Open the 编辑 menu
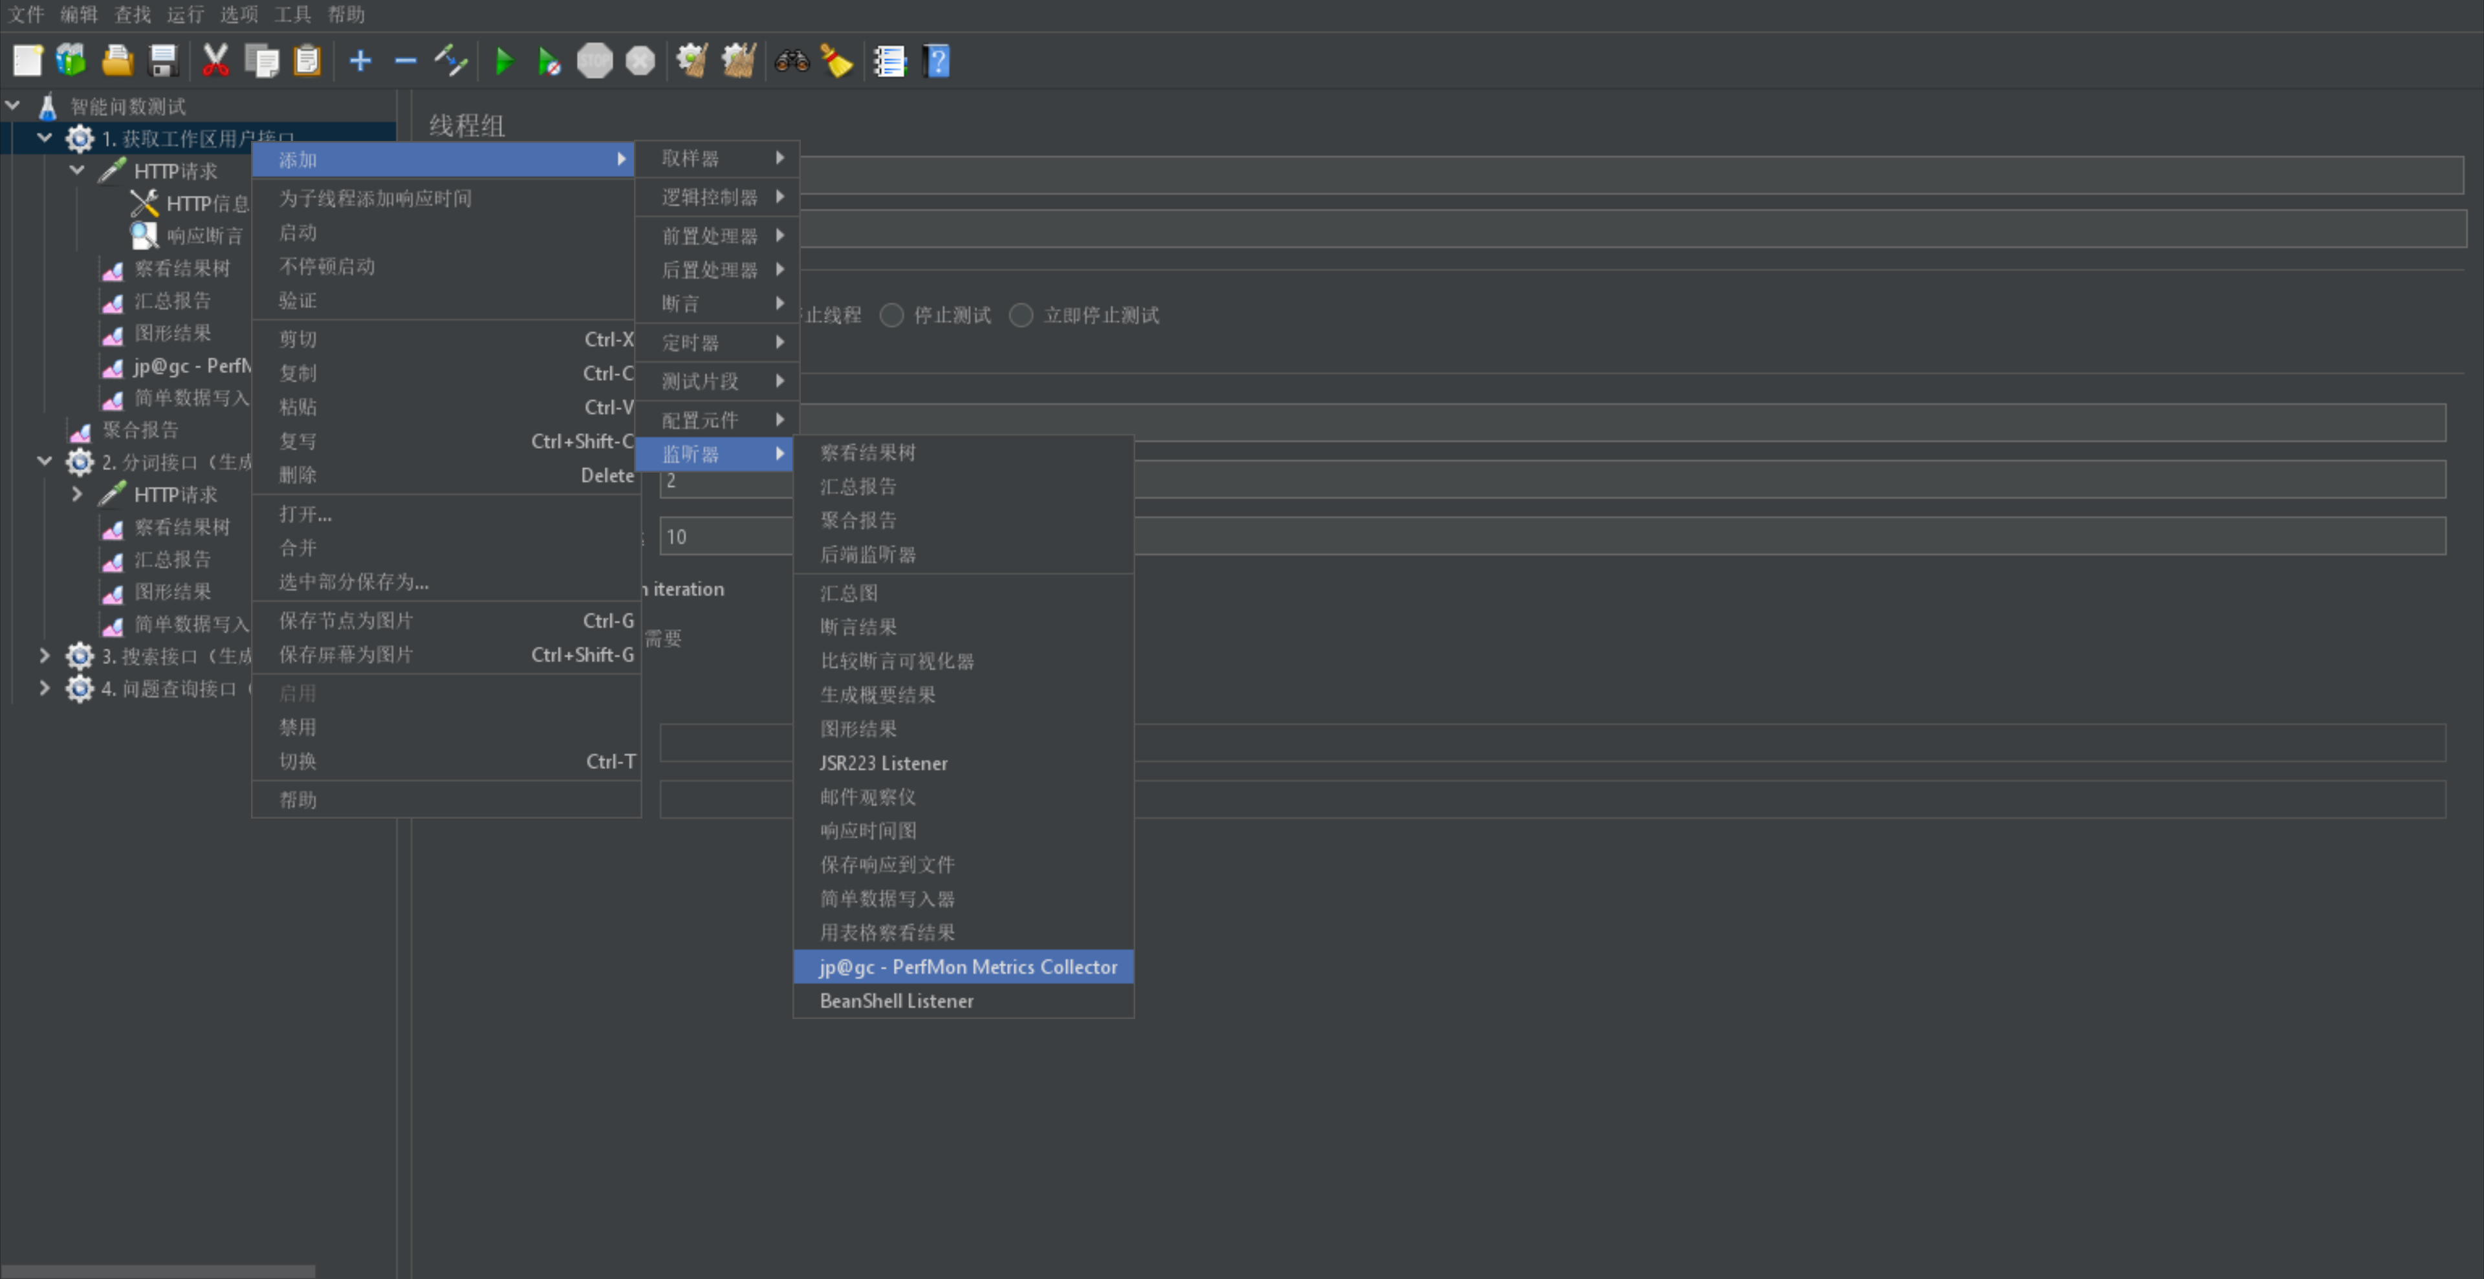The image size is (2484, 1279). 79,14
